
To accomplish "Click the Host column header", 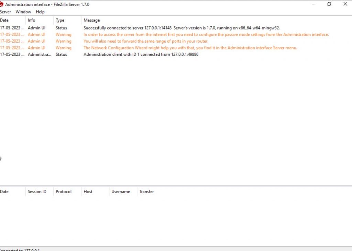I will pyautogui.click(x=88, y=191).
